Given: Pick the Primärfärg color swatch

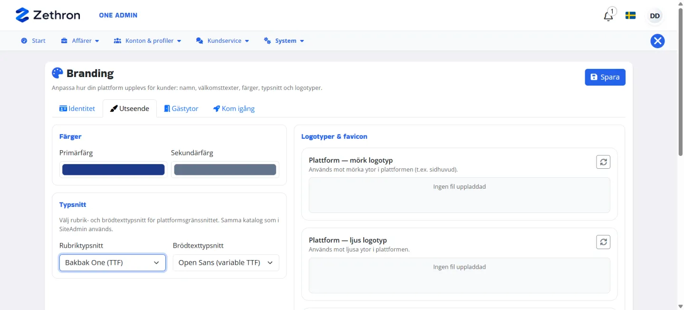Looking at the screenshot, I should pos(114,170).
